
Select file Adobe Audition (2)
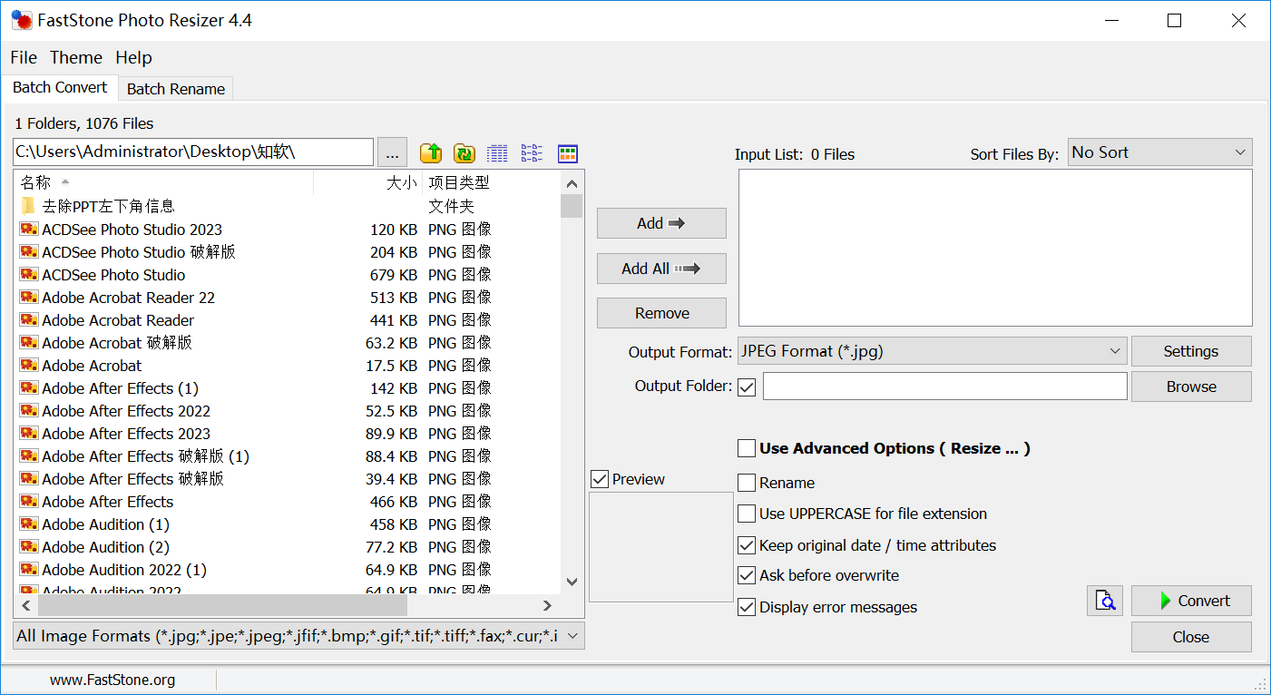coord(105,547)
